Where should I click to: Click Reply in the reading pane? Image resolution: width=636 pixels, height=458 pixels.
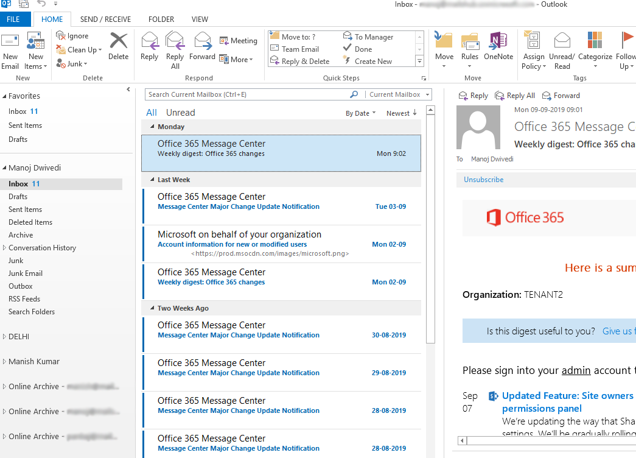point(474,96)
